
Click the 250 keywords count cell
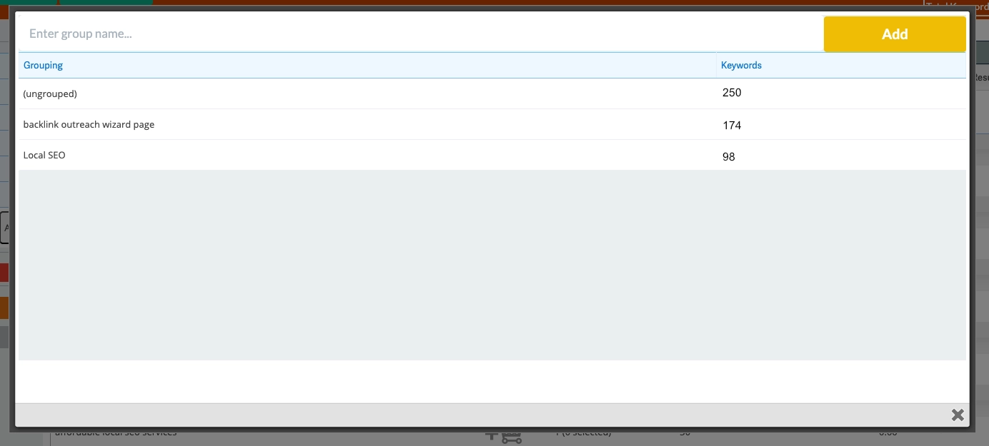click(x=732, y=93)
